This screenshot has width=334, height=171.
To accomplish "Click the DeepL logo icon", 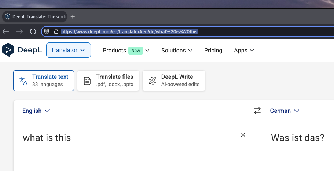I will pyautogui.click(x=8, y=50).
